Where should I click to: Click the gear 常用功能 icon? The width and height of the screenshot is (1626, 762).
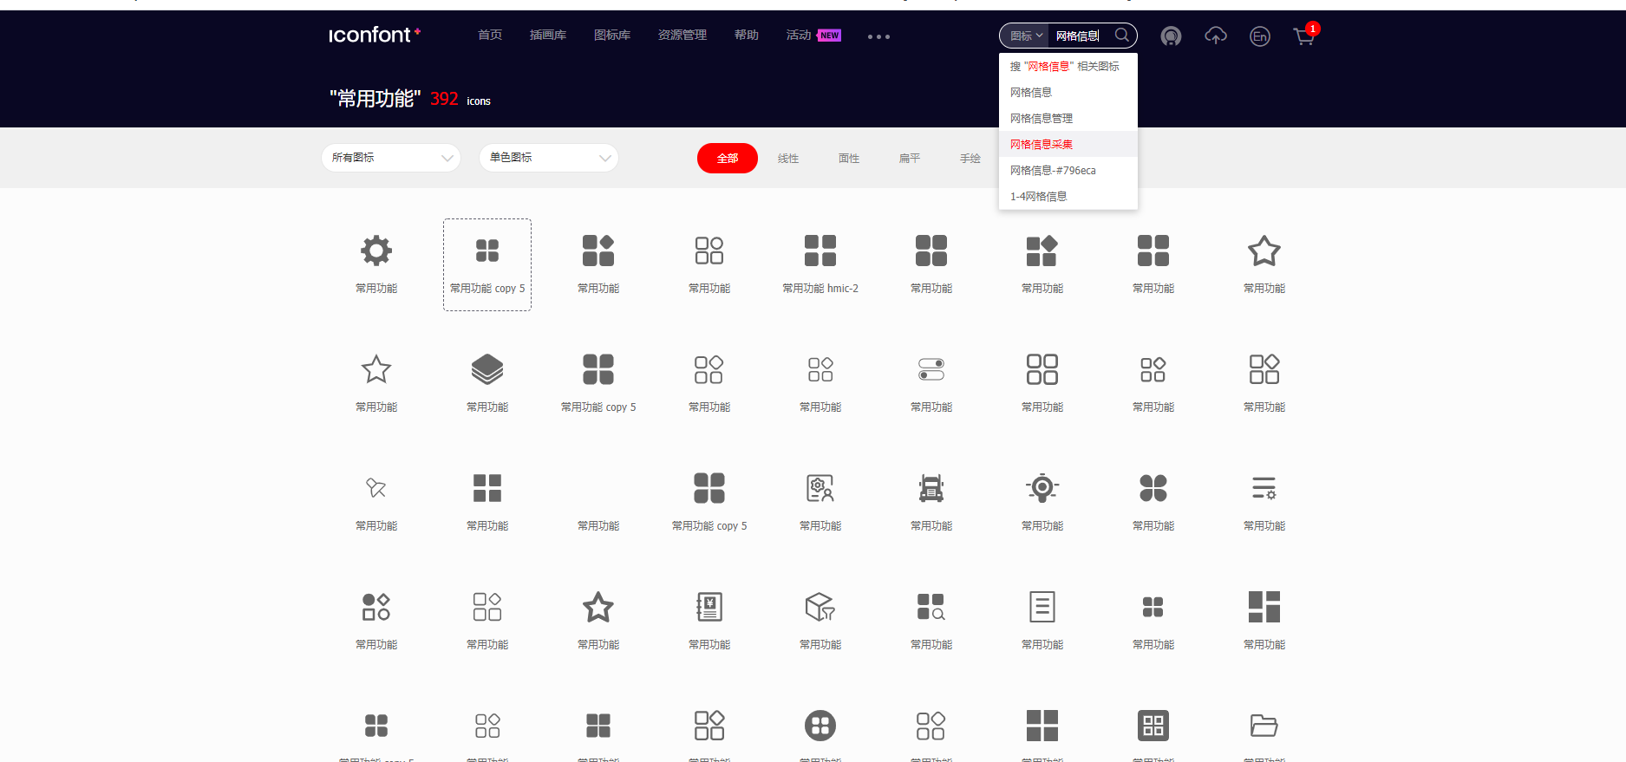click(x=376, y=251)
